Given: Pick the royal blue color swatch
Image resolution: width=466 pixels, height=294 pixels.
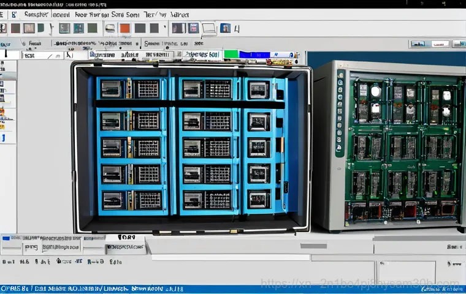Looking at the screenshot, I should click(254, 55).
